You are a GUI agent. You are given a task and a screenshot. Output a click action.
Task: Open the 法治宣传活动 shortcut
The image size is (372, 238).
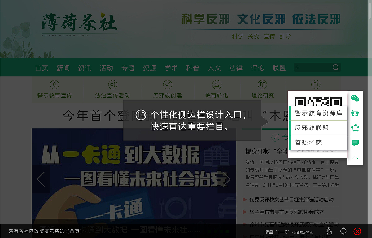pos(112,95)
